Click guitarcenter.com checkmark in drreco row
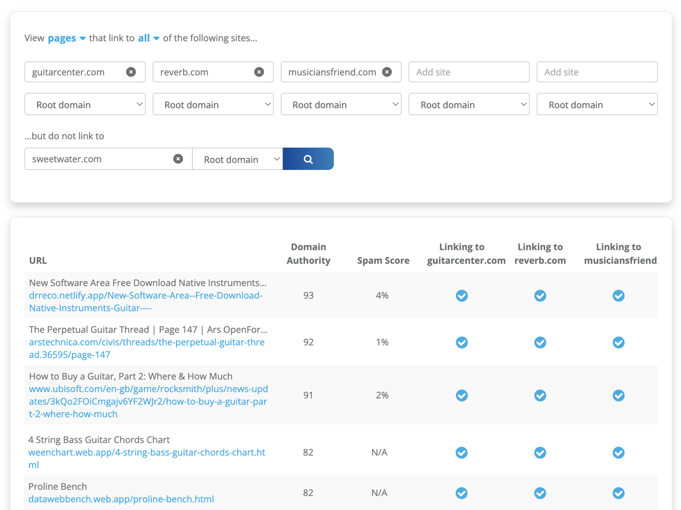This screenshot has height=510, width=681. [462, 296]
